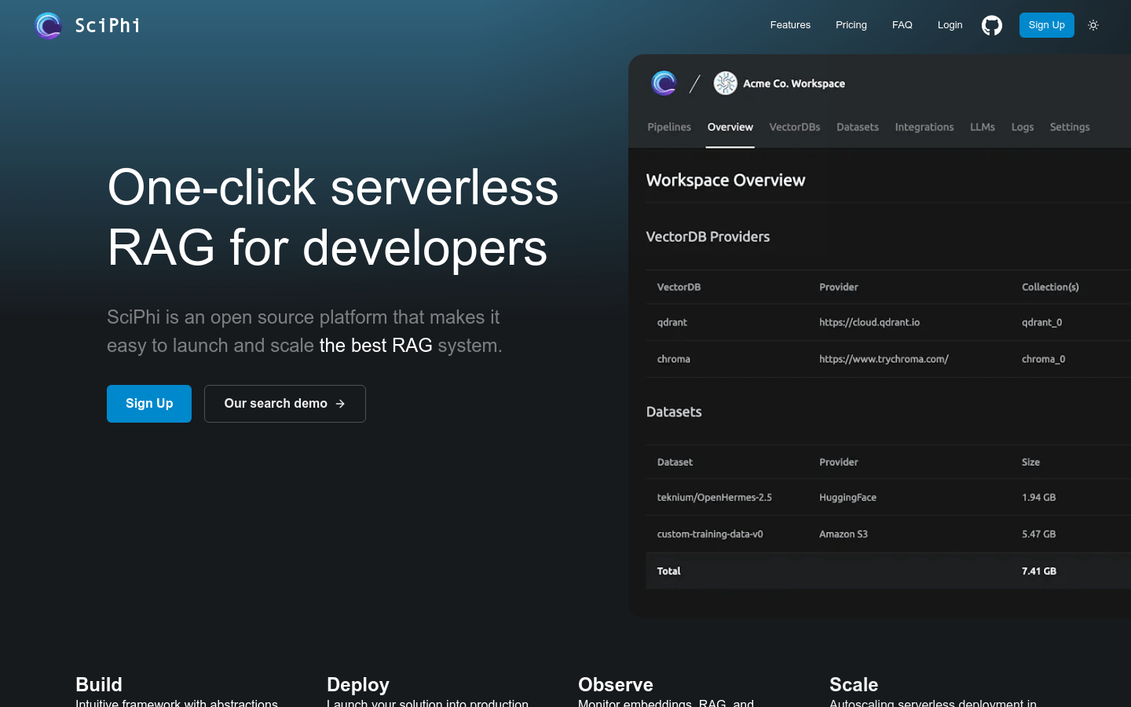Click the 1.94 GB size cell

click(x=1039, y=498)
